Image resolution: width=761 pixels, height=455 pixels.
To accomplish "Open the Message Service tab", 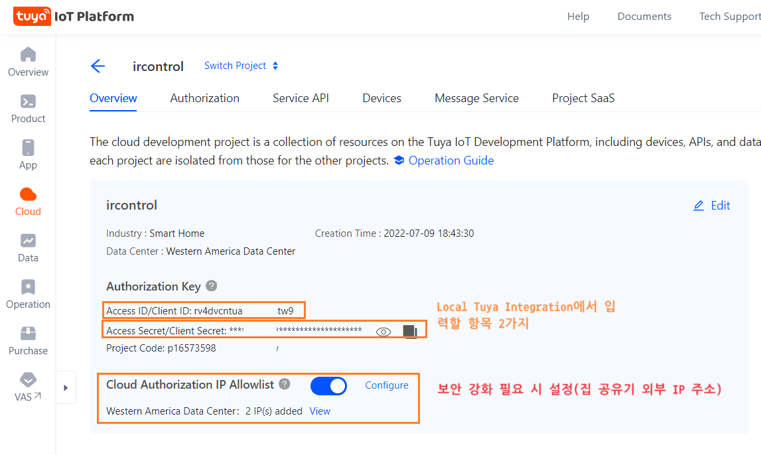I will (x=476, y=98).
